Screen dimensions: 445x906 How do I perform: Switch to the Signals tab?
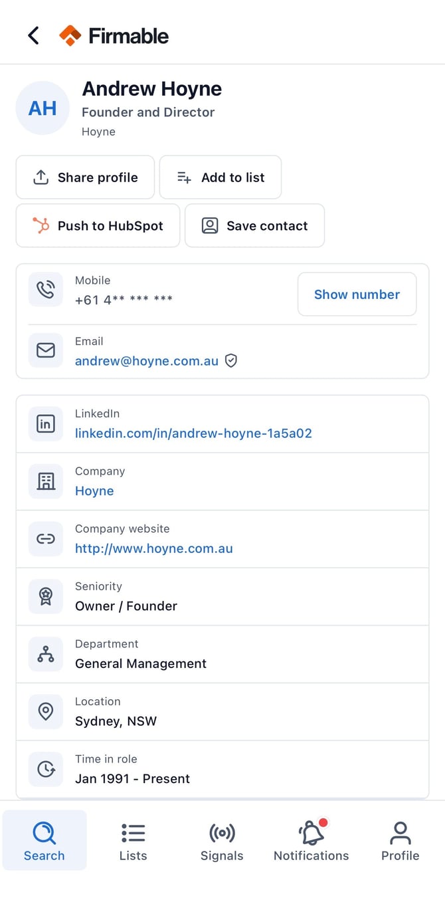222,840
